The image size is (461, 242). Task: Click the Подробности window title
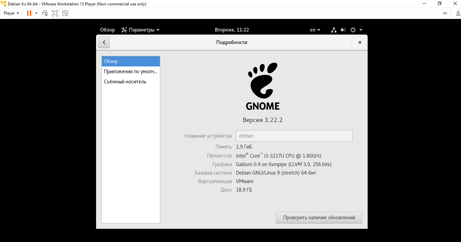point(232,42)
